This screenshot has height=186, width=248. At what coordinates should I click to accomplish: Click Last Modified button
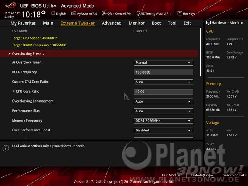tap(172, 175)
